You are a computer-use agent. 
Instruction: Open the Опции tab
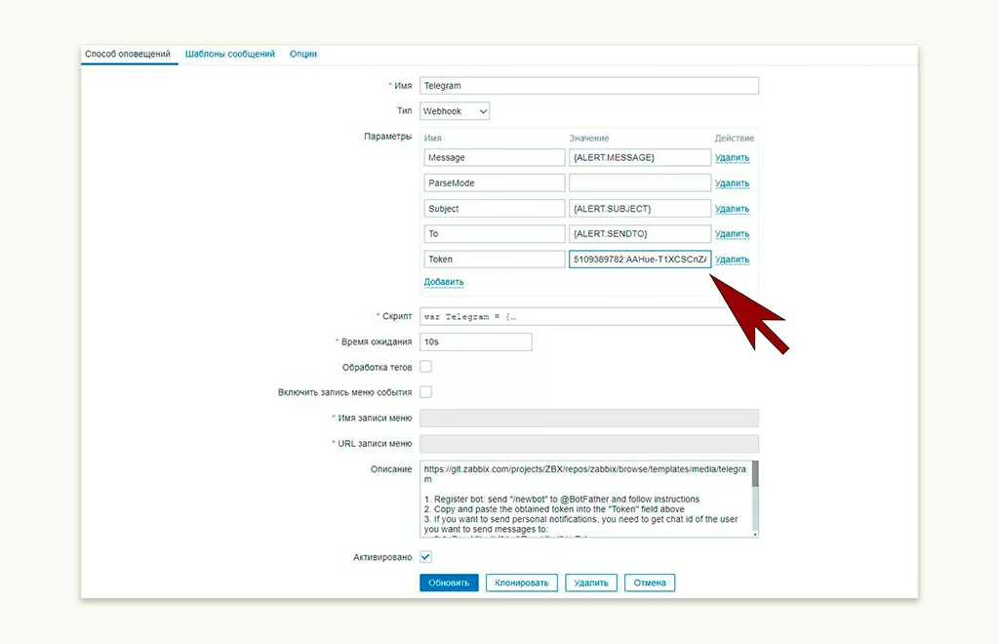pyautogui.click(x=303, y=54)
